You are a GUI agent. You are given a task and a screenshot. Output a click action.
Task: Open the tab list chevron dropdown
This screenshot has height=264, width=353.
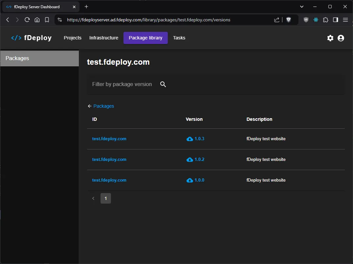point(301,7)
